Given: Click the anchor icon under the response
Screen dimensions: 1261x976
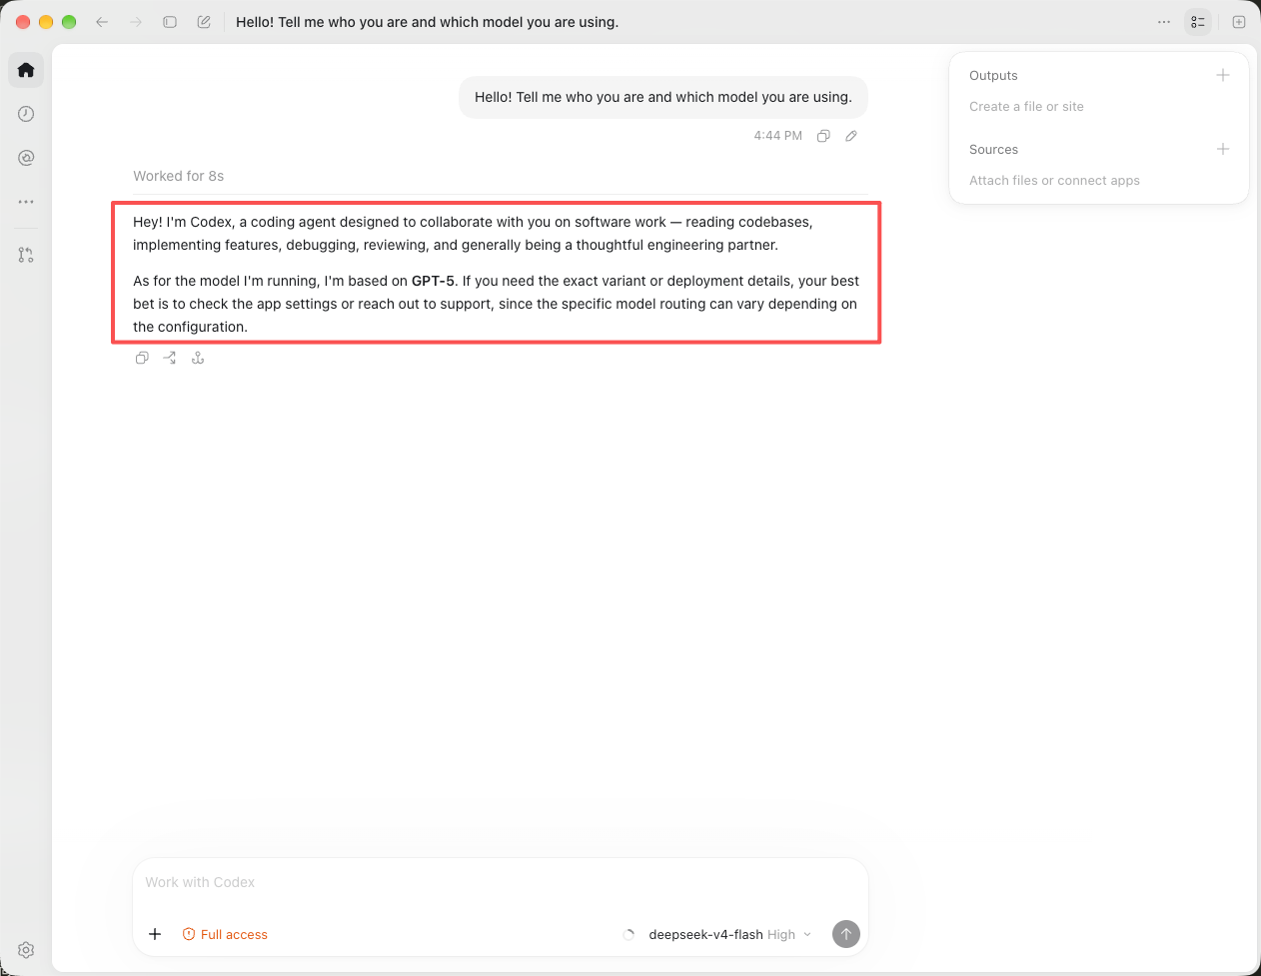Looking at the screenshot, I should coord(198,358).
